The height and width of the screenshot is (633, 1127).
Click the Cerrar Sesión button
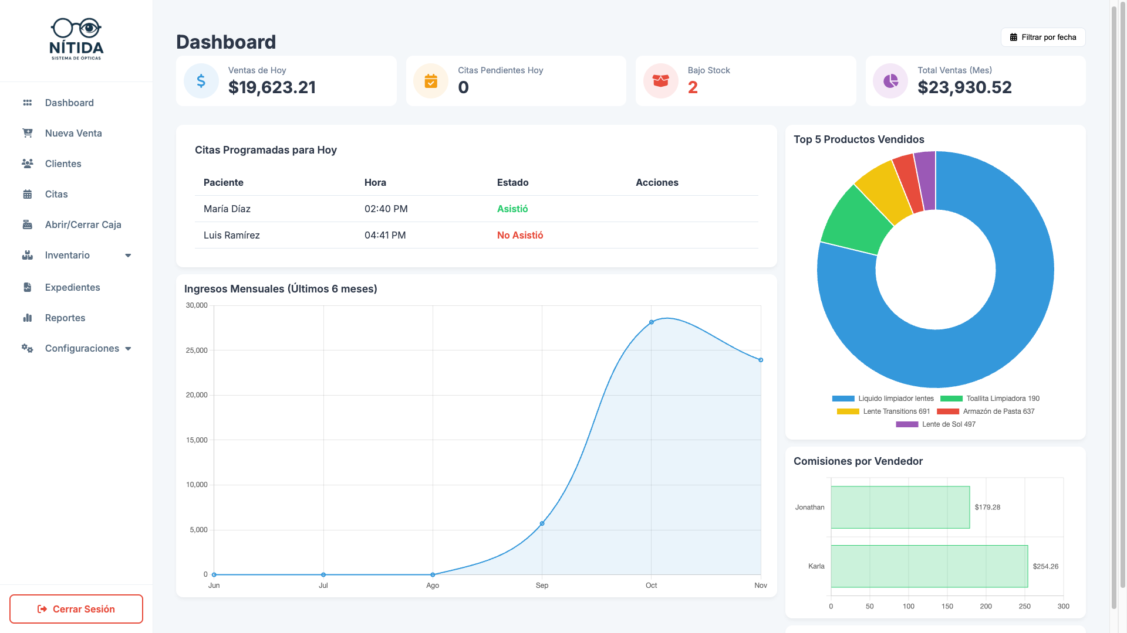pos(76,608)
